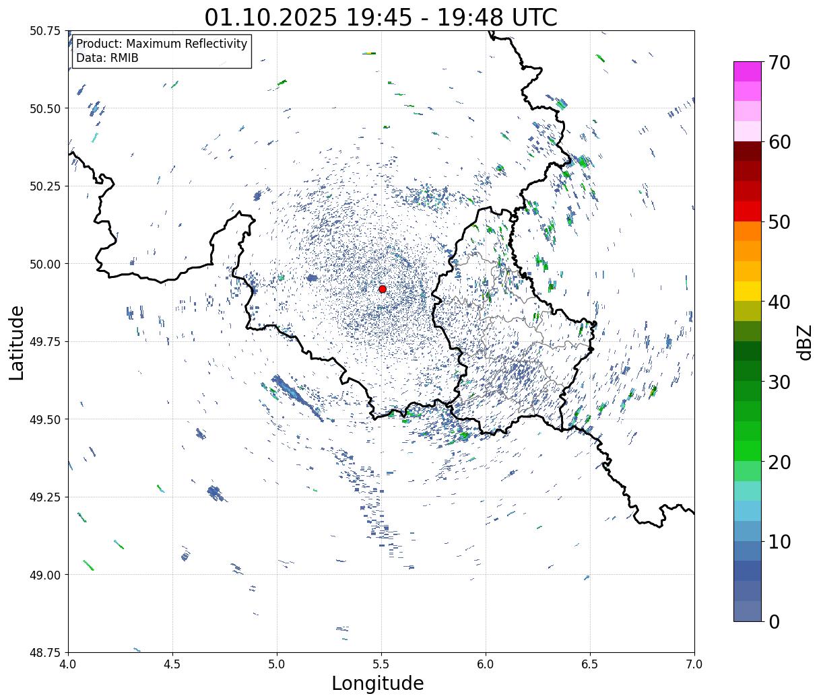Image resolution: width=821 pixels, height=700 pixels.
Task: Click the latitude tick label 49.25
Action: pyautogui.click(x=45, y=497)
